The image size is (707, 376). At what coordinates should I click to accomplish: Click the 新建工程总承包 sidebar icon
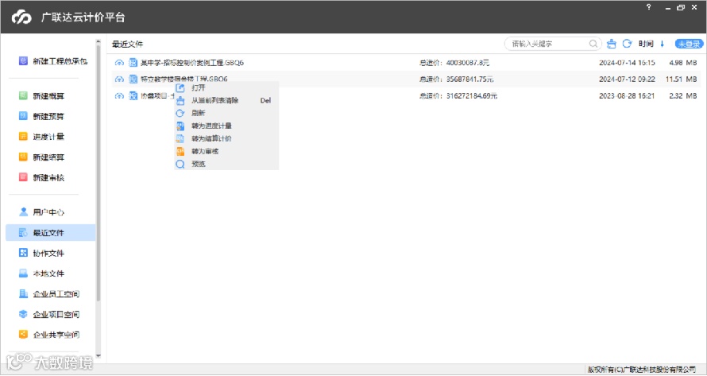pos(23,61)
